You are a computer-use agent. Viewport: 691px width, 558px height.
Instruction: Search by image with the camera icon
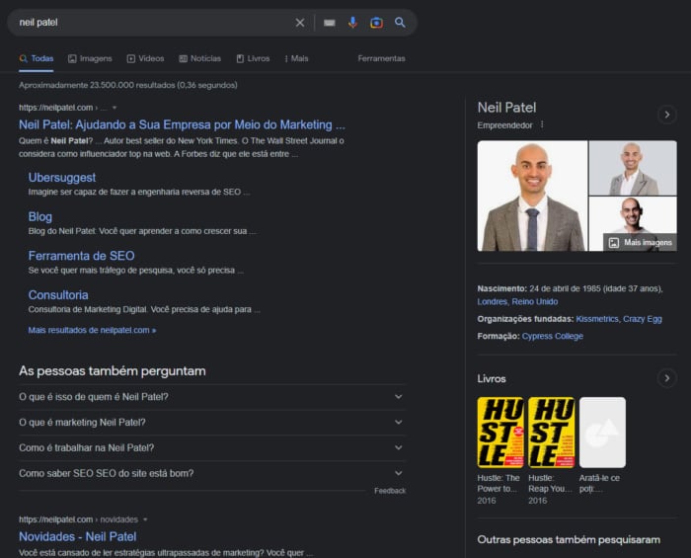click(376, 23)
